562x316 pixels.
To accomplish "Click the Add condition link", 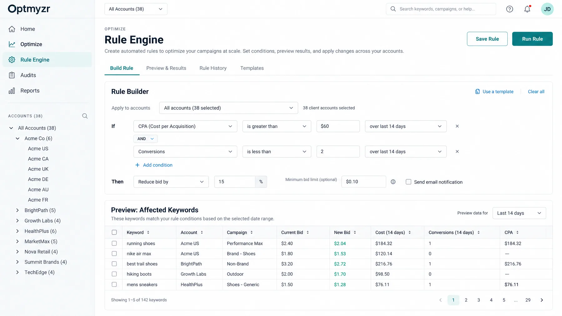I will 154,165.
